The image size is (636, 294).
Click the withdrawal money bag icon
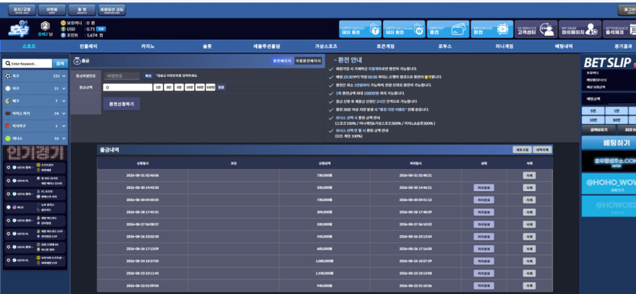77,61
